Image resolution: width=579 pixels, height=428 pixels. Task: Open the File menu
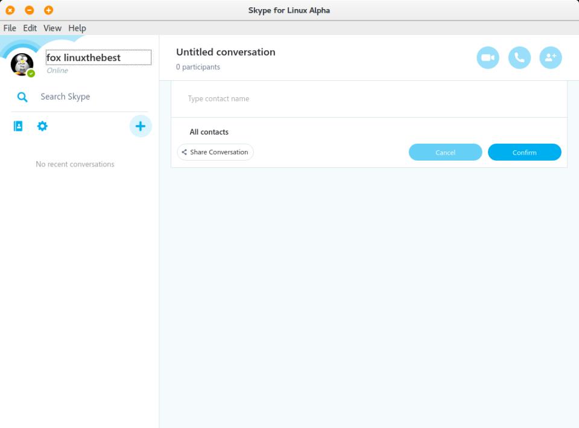[x=10, y=28]
